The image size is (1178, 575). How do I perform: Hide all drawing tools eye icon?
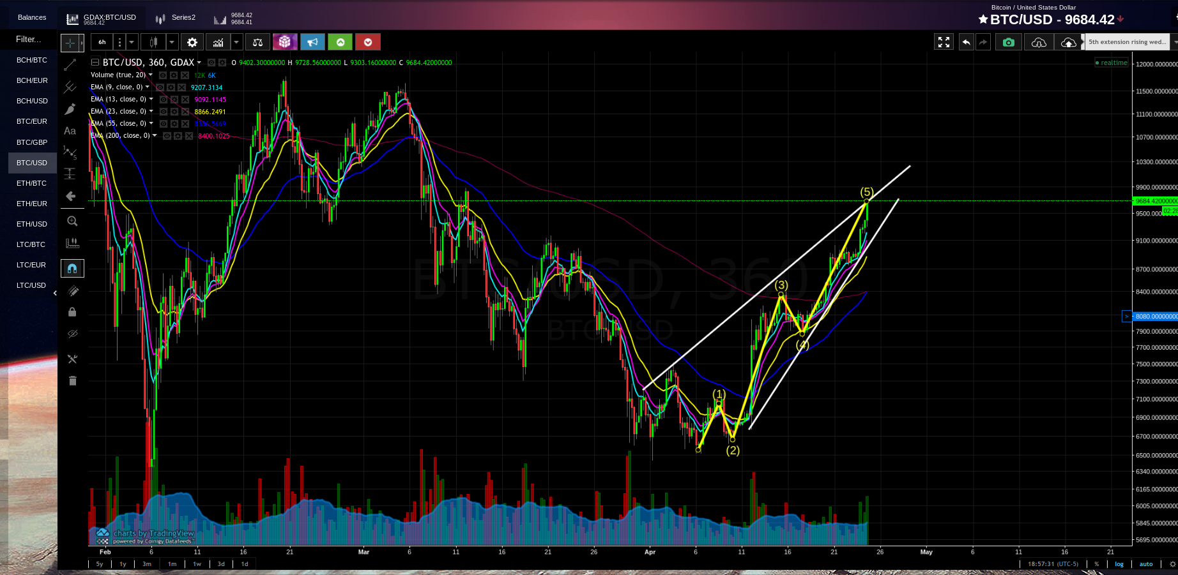[x=72, y=334]
